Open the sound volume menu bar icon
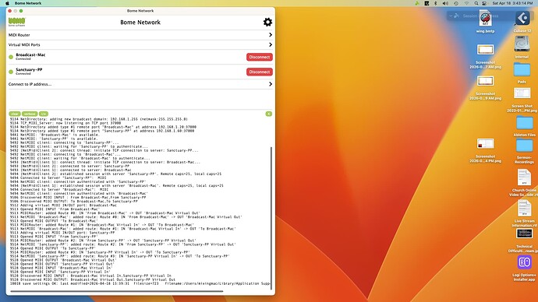538x302 pixels. point(445,3)
